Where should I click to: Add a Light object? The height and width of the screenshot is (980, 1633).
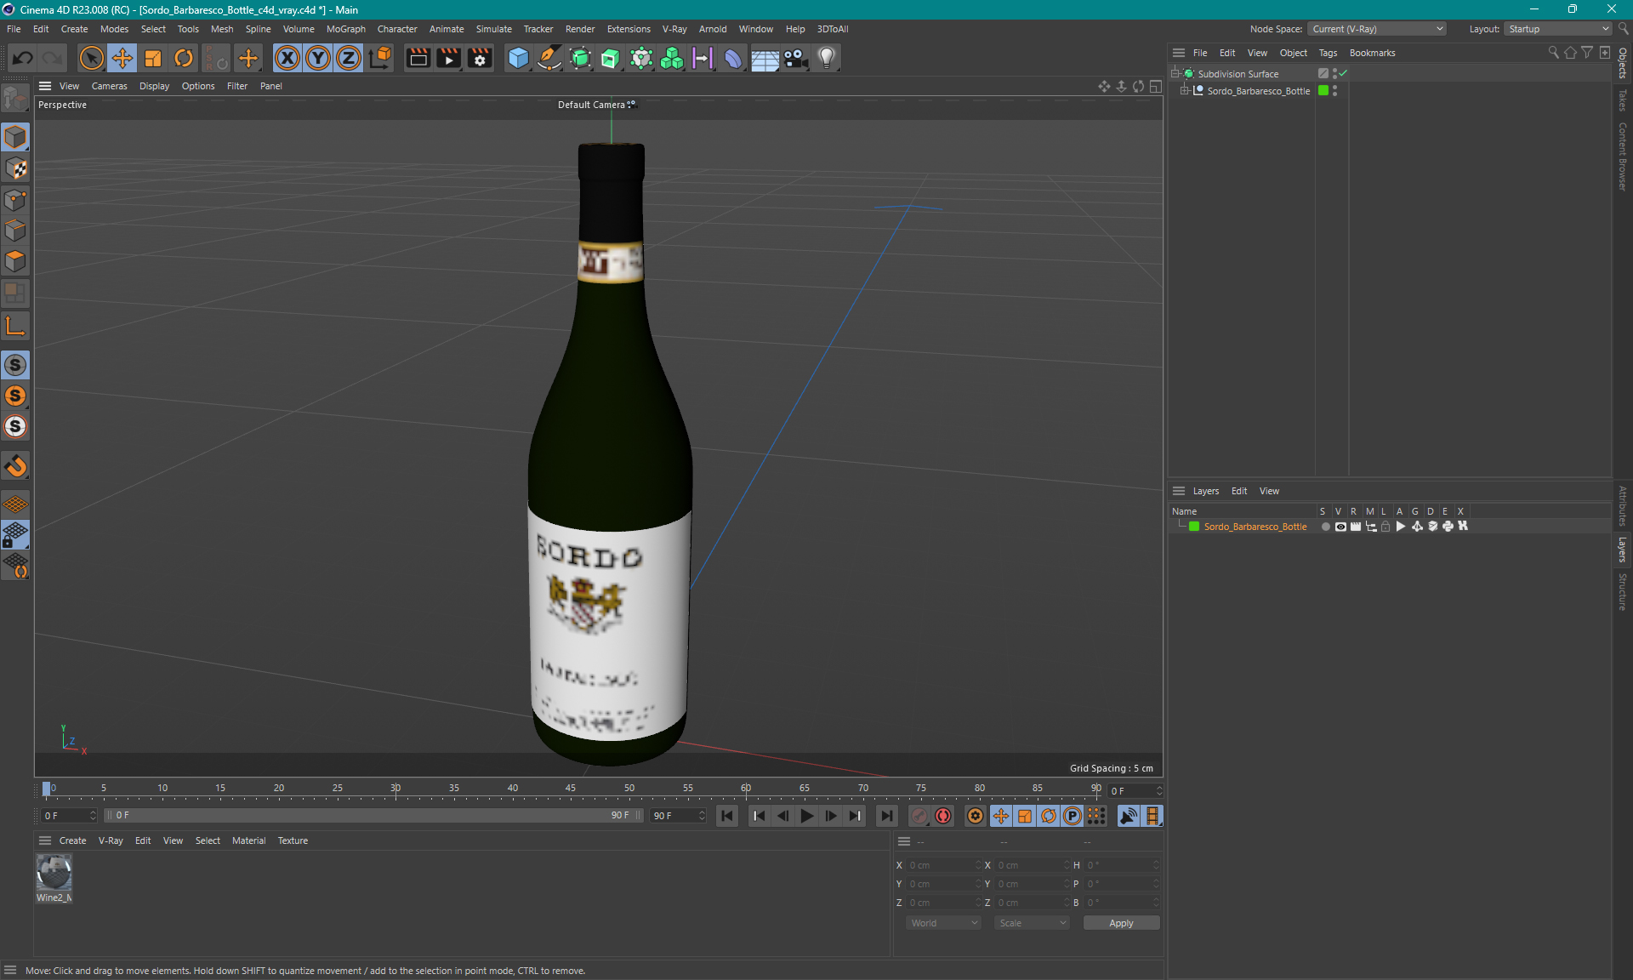pos(827,58)
